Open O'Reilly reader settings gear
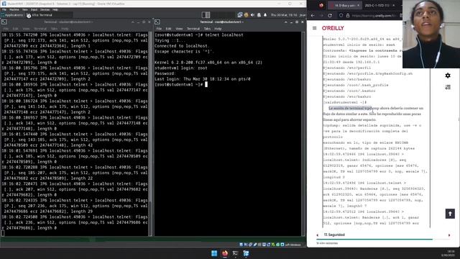The image size is (460, 259). 448,76
